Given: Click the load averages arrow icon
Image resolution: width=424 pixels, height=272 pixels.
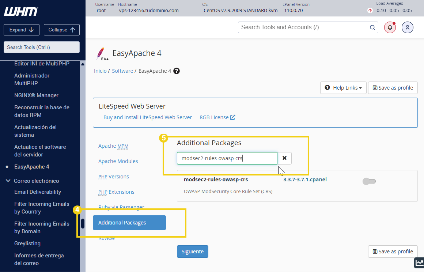Looking at the screenshot, I should 370,11.
